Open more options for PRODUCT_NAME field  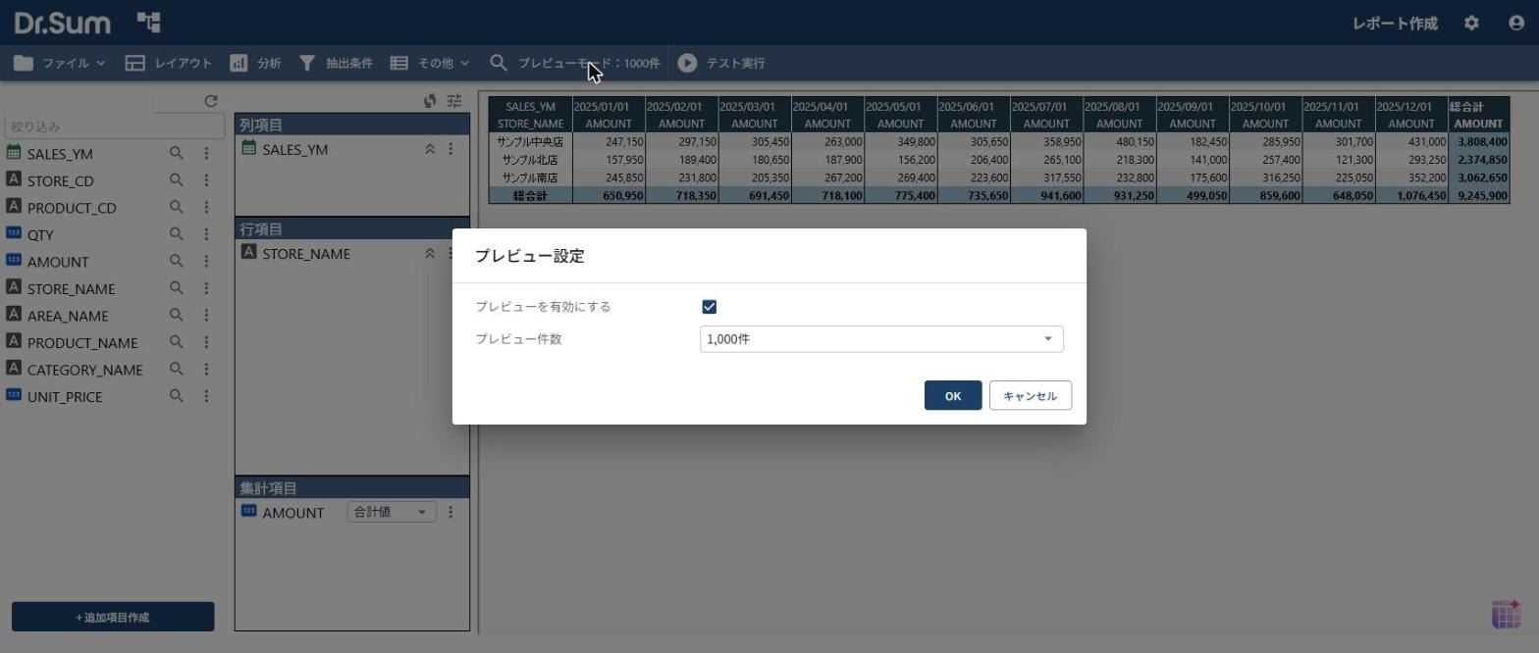pos(206,342)
